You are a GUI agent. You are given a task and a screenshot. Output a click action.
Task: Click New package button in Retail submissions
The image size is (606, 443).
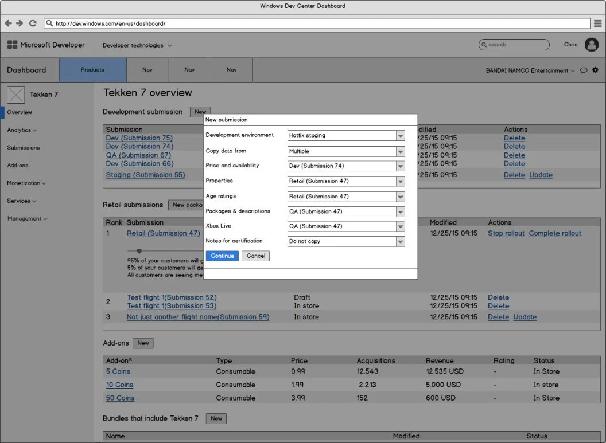(x=187, y=205)
